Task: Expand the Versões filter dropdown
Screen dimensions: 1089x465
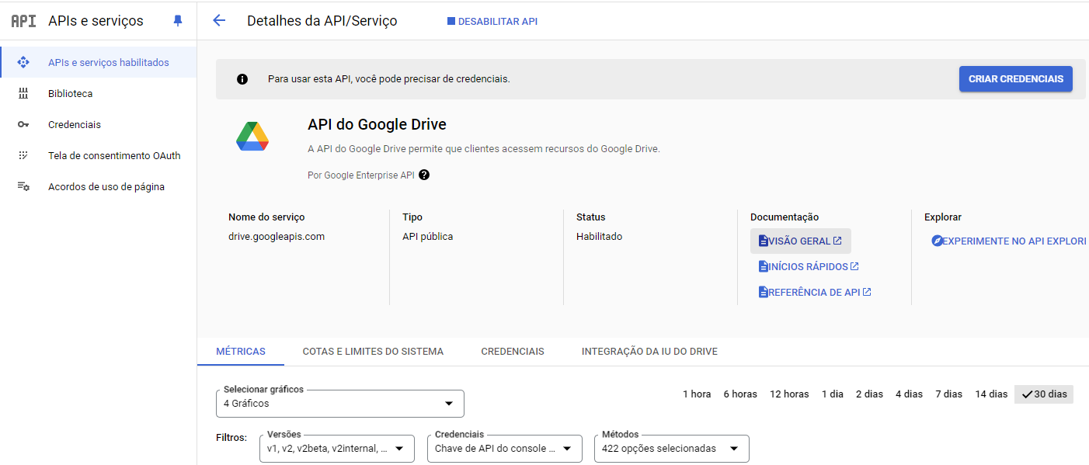Action: click(337, 448)
